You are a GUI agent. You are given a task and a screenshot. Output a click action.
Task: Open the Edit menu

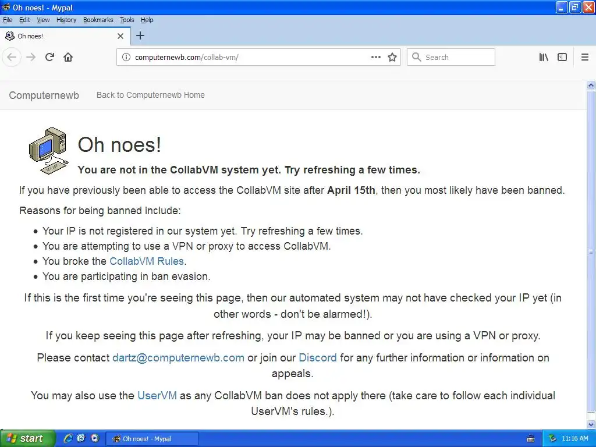tap(24, 20)
